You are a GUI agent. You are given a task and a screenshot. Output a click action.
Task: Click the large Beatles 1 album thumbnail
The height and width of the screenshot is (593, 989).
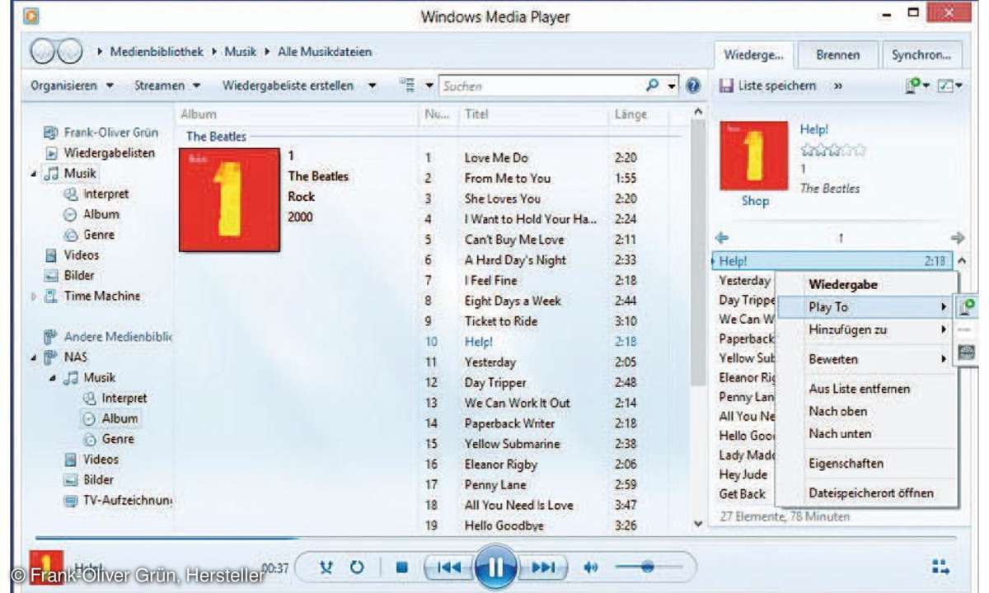229,200
